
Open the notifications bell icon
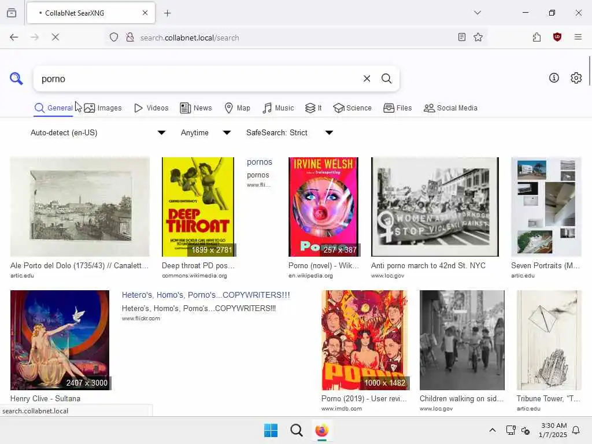click(576, 430)
